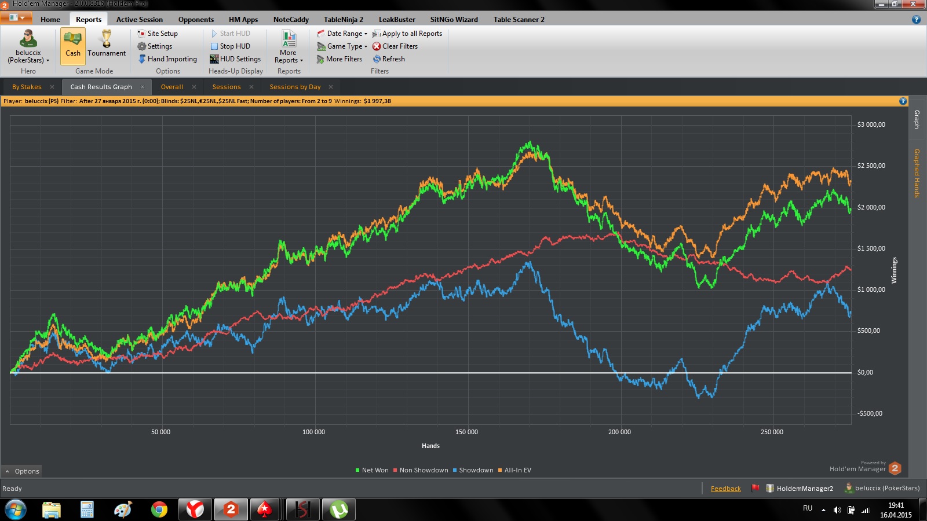Open Hand Importing tool
This screenshot has width=927, height=521.
[167, 59]
